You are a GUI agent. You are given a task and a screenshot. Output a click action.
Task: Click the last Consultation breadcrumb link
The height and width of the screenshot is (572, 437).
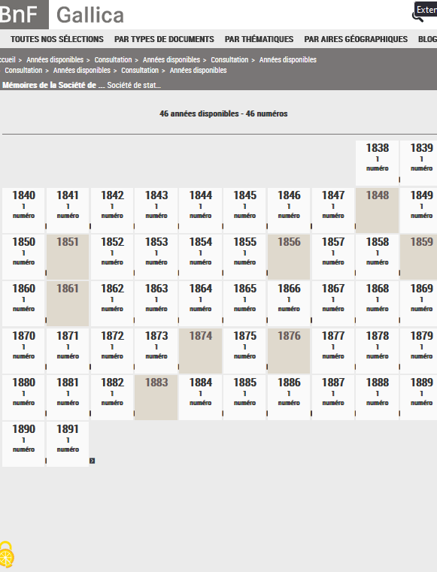140,71
